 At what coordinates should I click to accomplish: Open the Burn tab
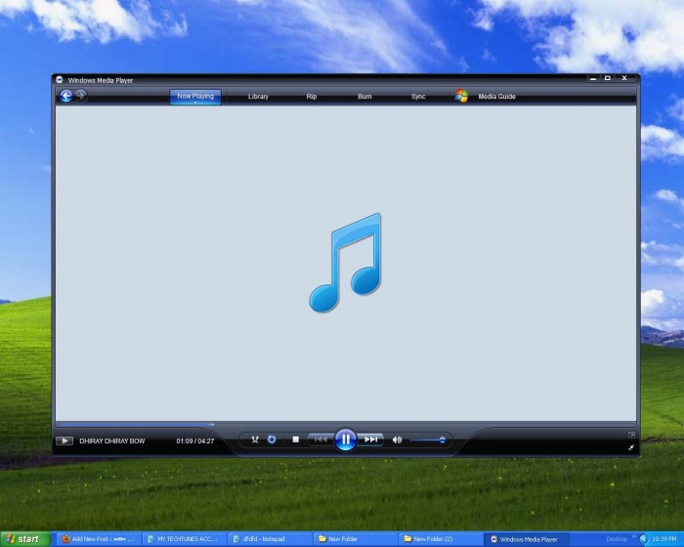click(364, 97)
